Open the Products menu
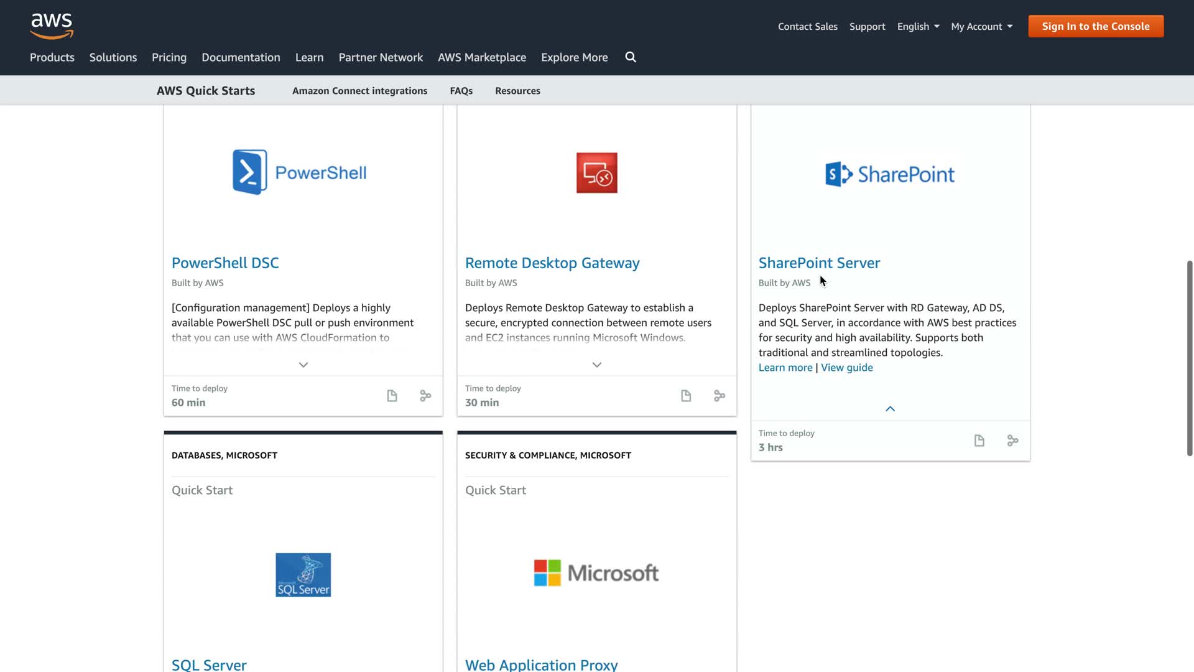The width and height of the screenshot is (1194, 672). point(52,57)
